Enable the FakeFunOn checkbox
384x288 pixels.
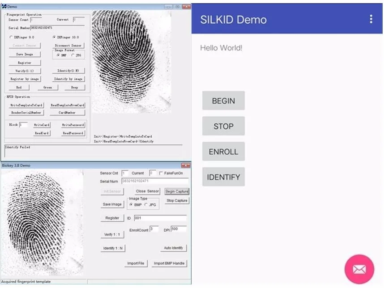coord(161,173)
